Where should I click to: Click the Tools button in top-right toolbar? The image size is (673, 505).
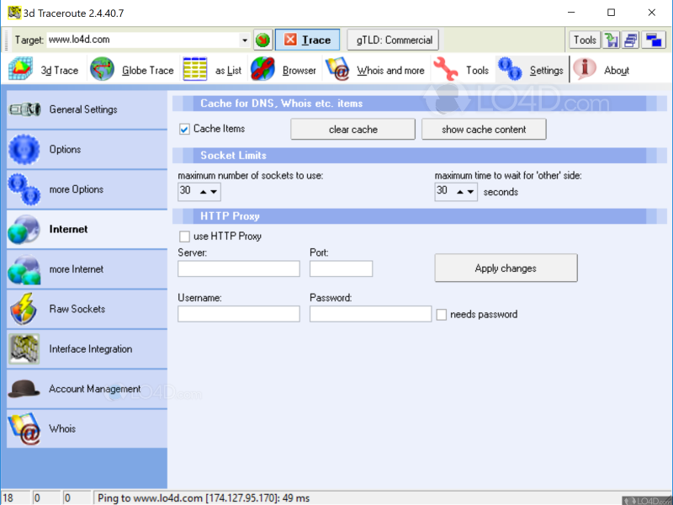click(x=585, y=40)
